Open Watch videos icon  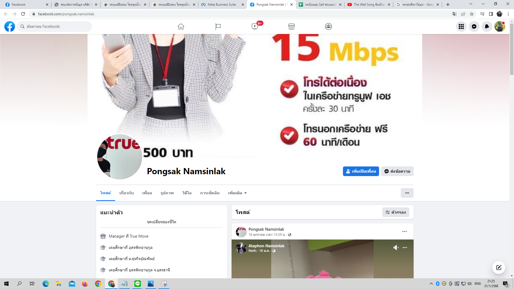[x=255, y=26]
